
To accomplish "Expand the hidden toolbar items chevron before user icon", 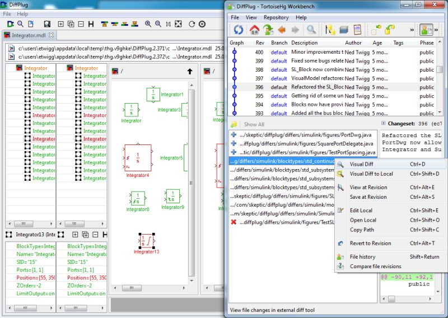I will [412, 30].
